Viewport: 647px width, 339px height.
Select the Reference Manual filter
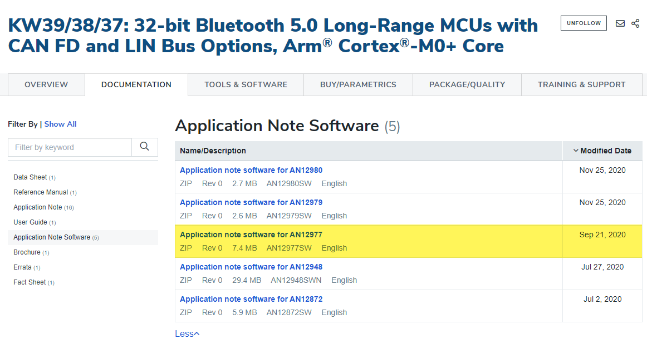click(x=41, y=192)
